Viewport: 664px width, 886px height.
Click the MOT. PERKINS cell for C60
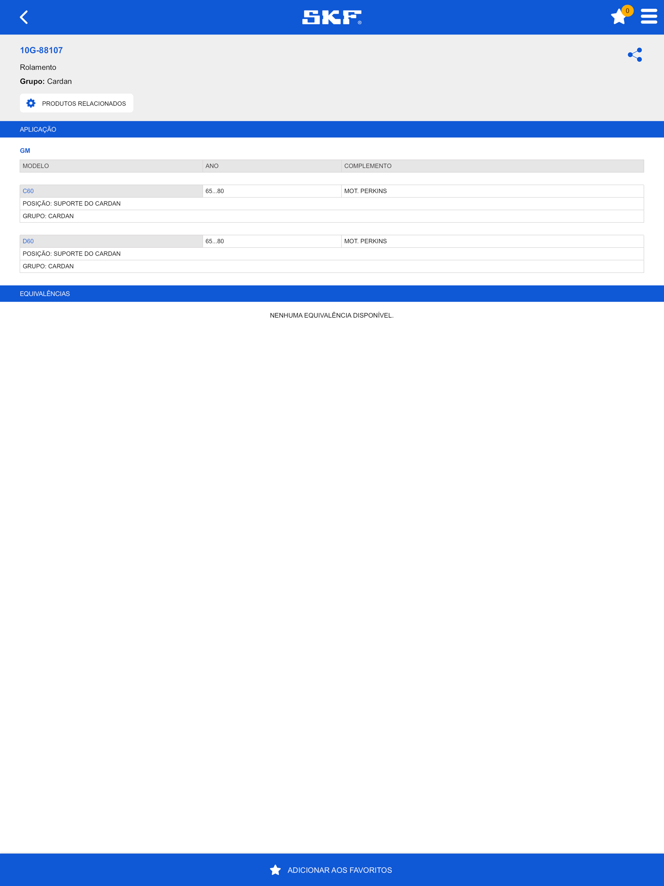pos(366,191)
